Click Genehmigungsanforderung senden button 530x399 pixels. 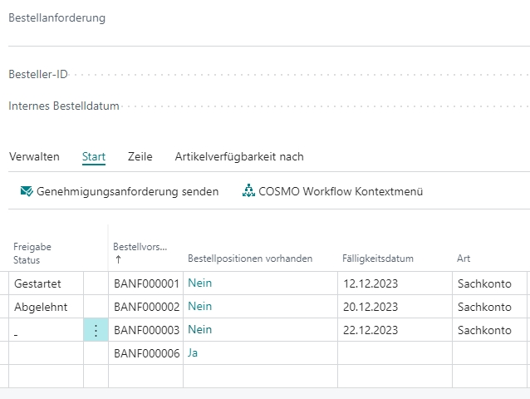[x=127, y=191]
